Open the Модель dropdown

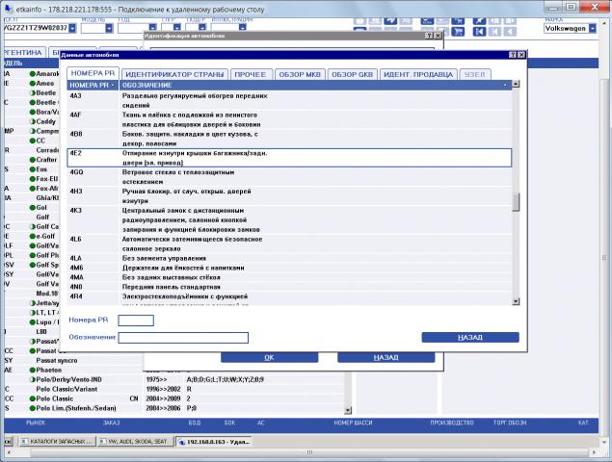pyautogui.click(x=109, y=28)
